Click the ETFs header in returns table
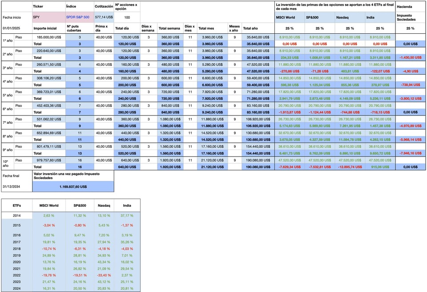Viewport: 427px width, 292px height. (16, 205)
